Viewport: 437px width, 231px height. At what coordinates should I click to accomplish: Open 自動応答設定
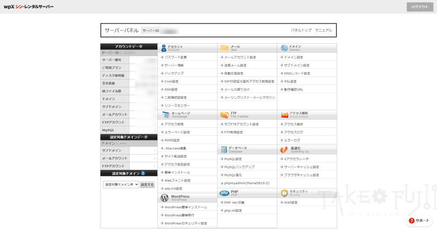tap(233, 73)
